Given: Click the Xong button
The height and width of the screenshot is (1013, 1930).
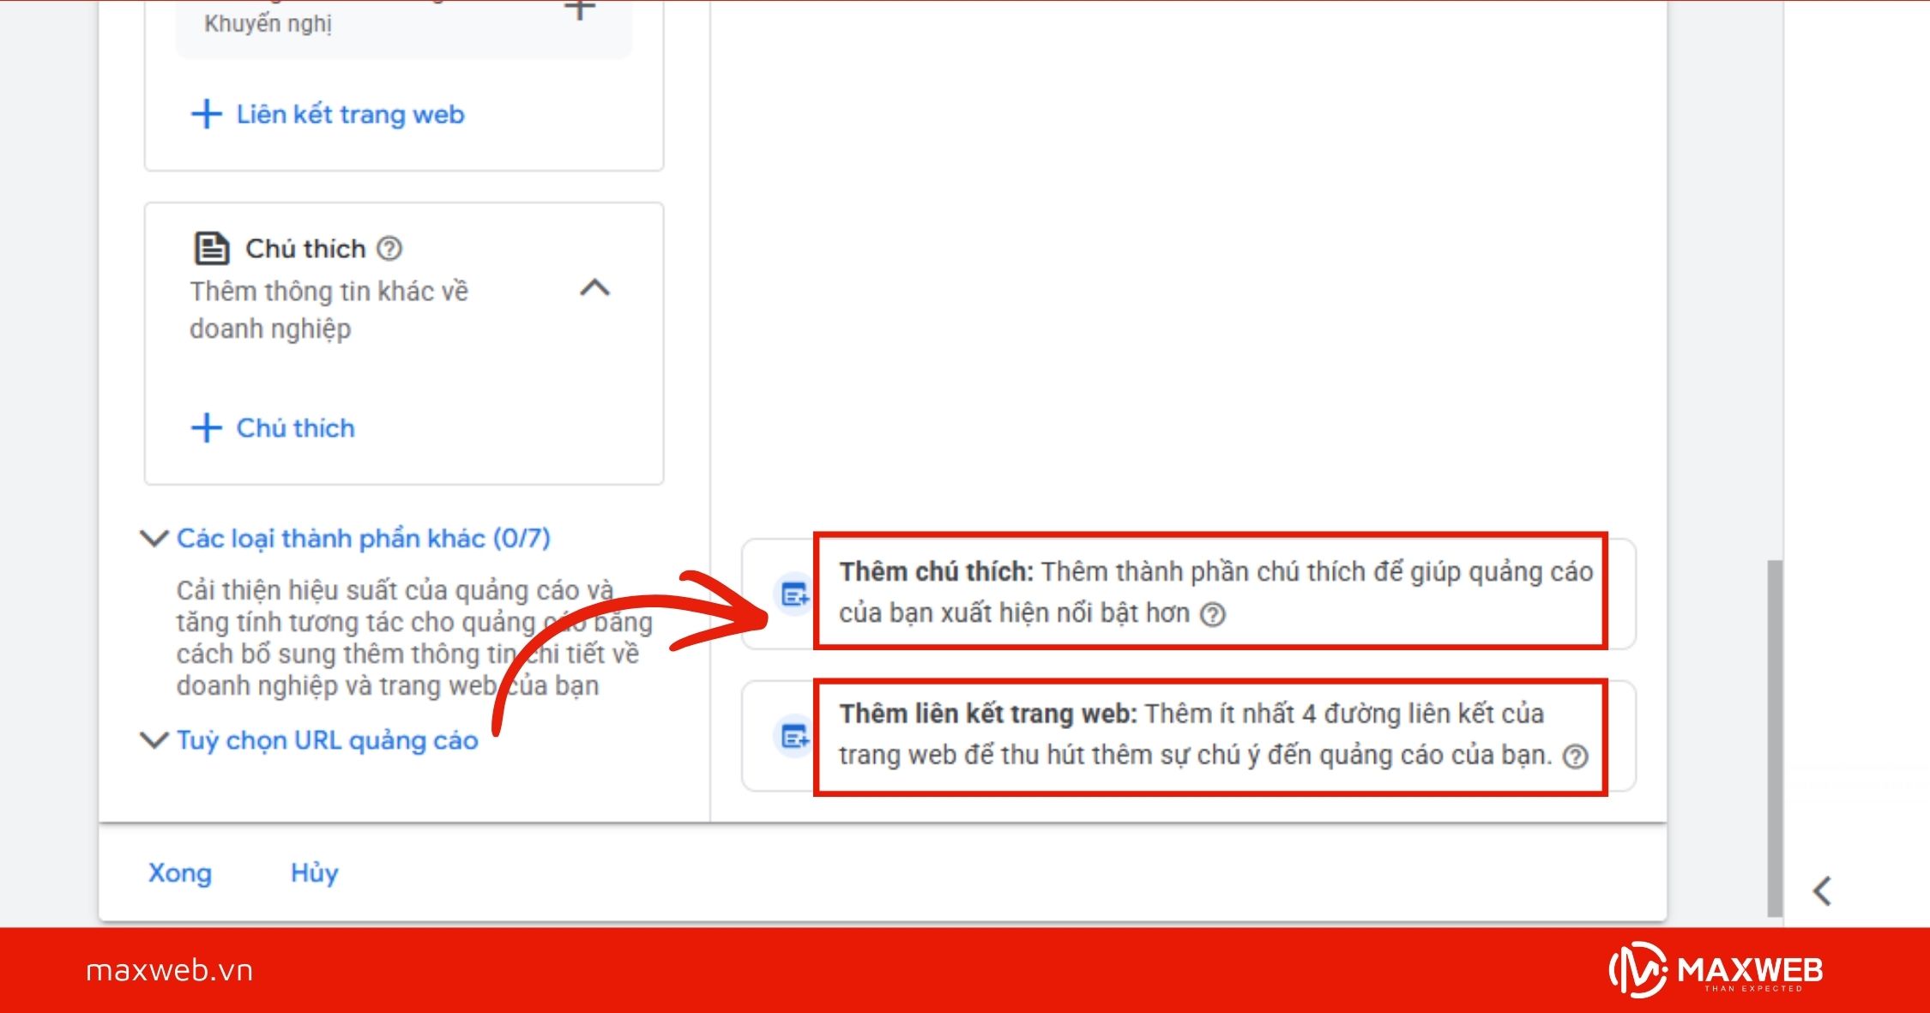Looking at the screenshot, I should (179, 873).
